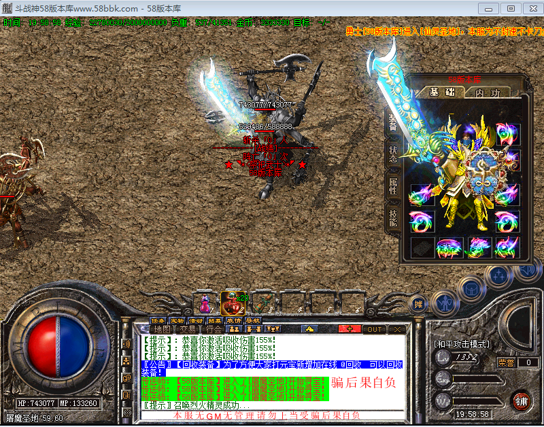The width and height of the screenshot is (544, 427).
Task: Click the two-person group icon
Action: tap(235, 329)
